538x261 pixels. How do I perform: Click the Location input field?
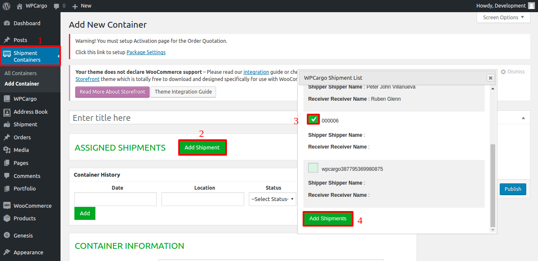203,199
